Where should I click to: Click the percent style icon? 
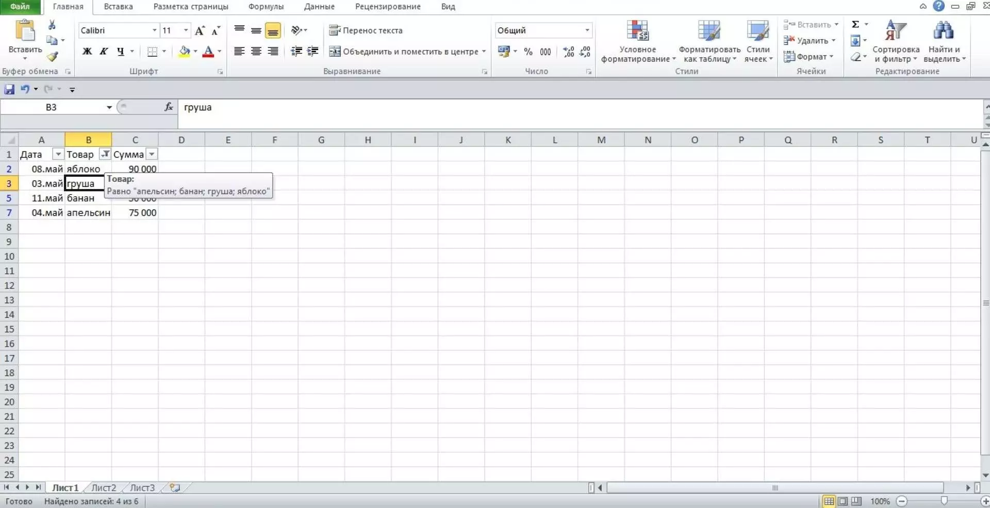pyautogui.click(x=528, y=52)
